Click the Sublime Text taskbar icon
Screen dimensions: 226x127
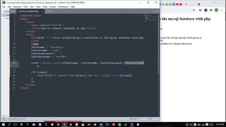pyautogui.click(x=64, y=125)
